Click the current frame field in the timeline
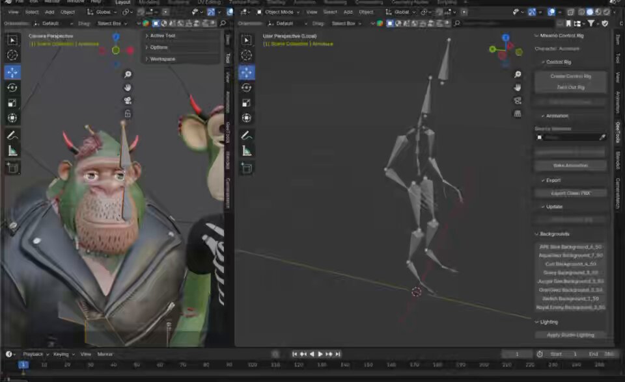 coord(517,354)
